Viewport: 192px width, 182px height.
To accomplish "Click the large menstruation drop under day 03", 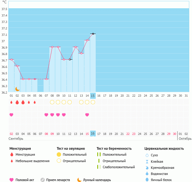I will coord(23,102).
